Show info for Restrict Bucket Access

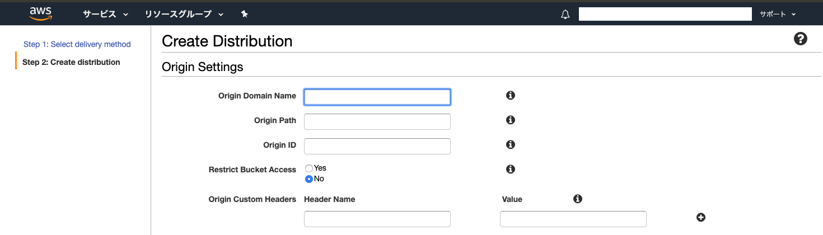510,169
